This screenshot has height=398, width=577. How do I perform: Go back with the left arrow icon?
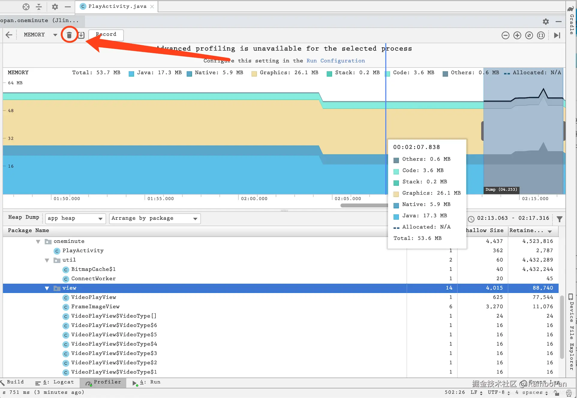9,35
